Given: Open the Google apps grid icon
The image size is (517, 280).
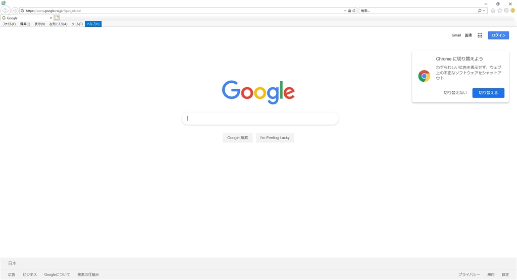Looking at the screenshot, I should pos(480,35).
